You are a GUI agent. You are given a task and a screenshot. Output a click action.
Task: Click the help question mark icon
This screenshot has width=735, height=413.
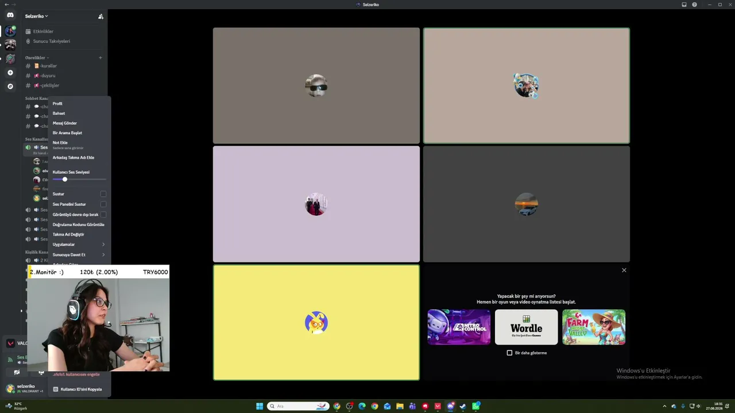(x=694, y=5)
